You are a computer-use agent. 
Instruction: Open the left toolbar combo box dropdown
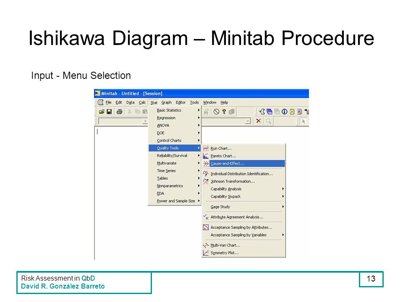pos(145,121)
